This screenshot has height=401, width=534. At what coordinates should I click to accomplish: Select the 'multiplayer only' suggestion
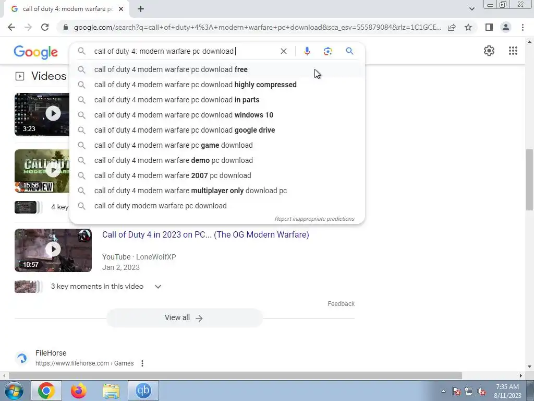coord(217,191)
